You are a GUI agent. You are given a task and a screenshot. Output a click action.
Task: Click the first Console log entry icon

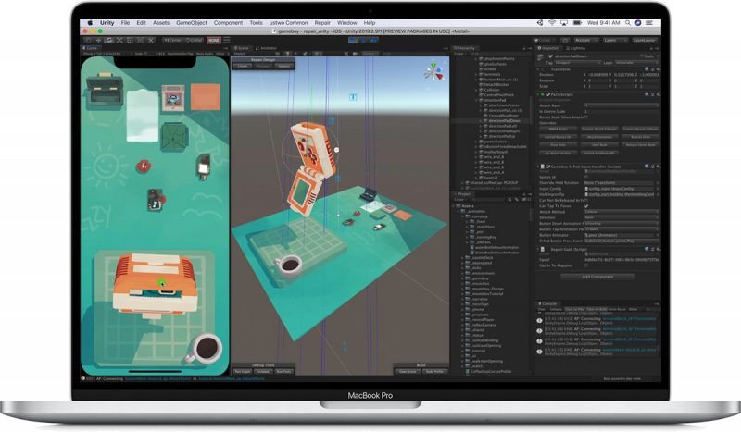tap(539, 321)
